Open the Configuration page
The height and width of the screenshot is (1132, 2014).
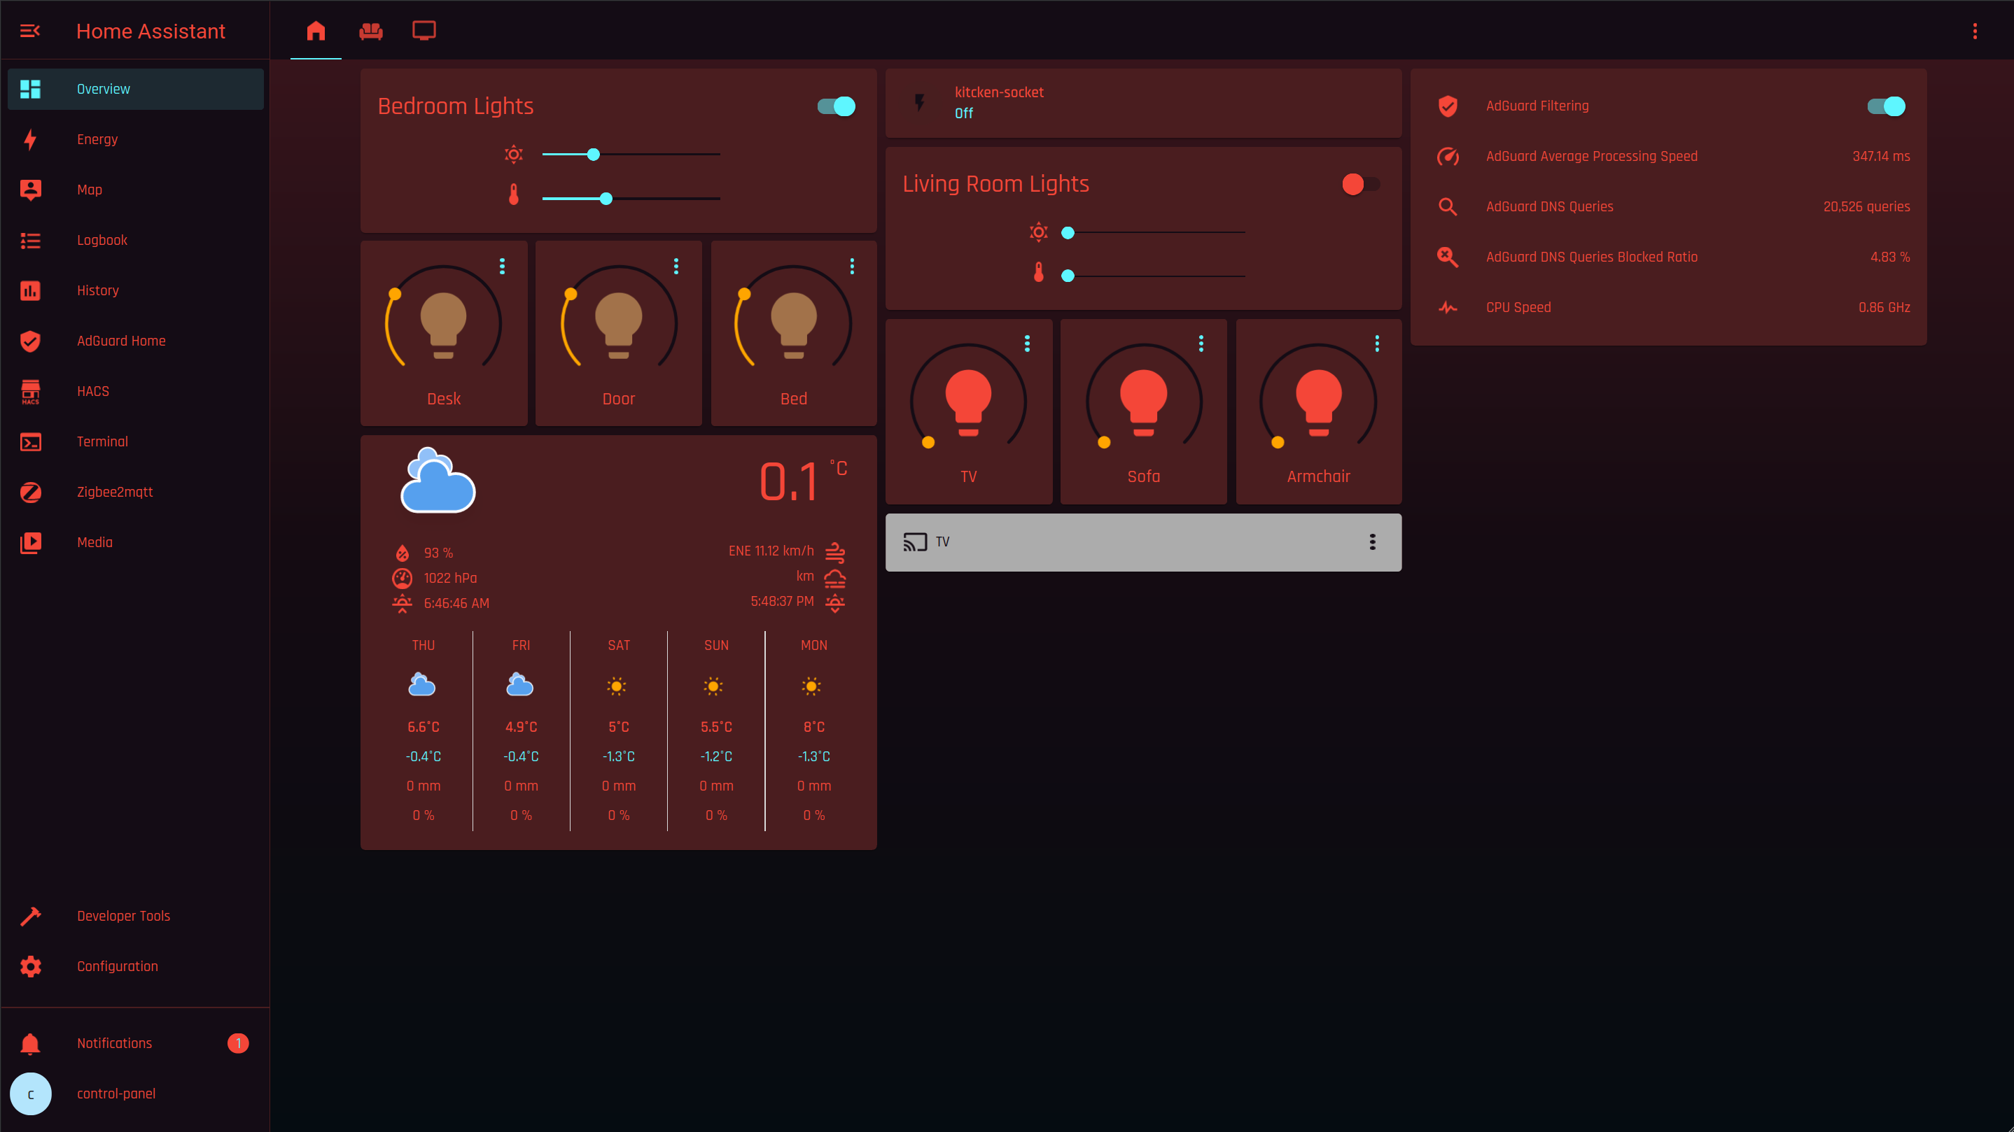[x=118, y=966]
